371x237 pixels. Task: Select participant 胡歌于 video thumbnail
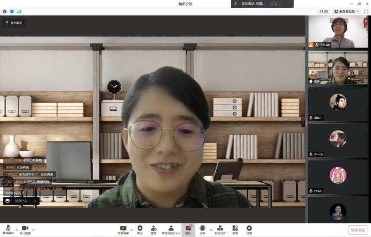pos(338,104)
